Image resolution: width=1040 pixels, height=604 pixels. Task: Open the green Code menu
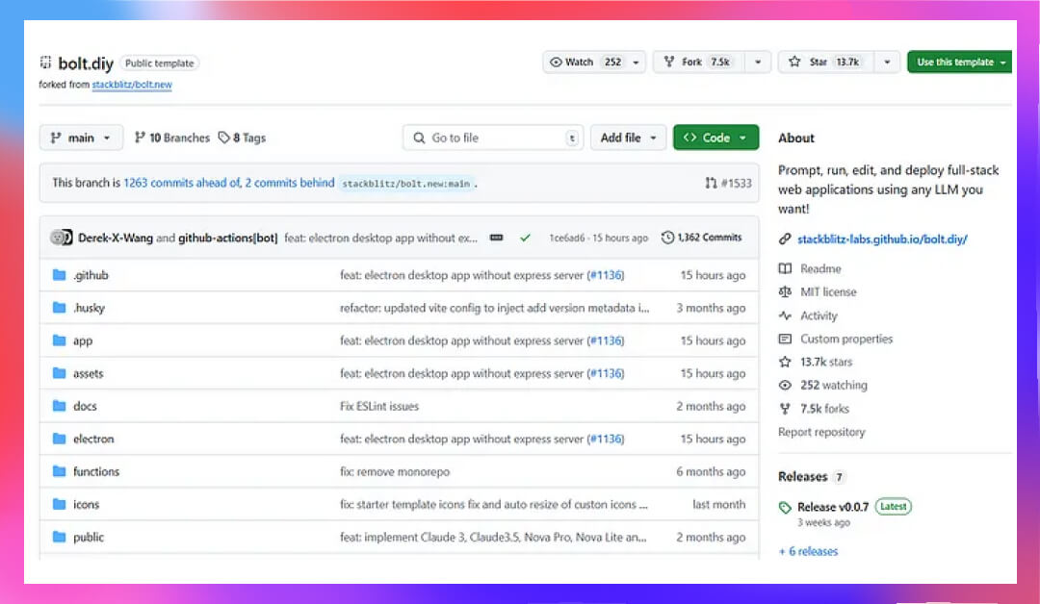pos(715,138)
